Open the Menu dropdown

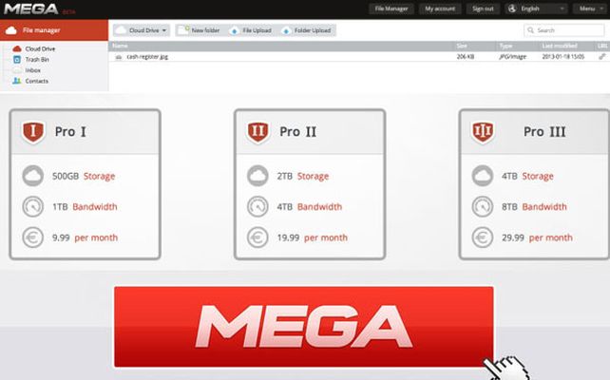click(589, 9)
